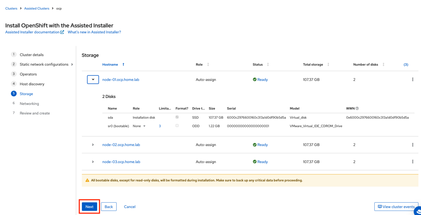The image size is (421, 215).
Task: Toggle Format checkbox for sda disk
Action: pos(177,117)
